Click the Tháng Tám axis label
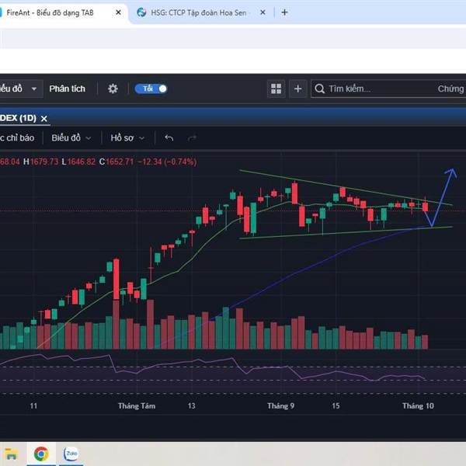The width and height of the screenshot is (466, 466). tap(137, 406)
